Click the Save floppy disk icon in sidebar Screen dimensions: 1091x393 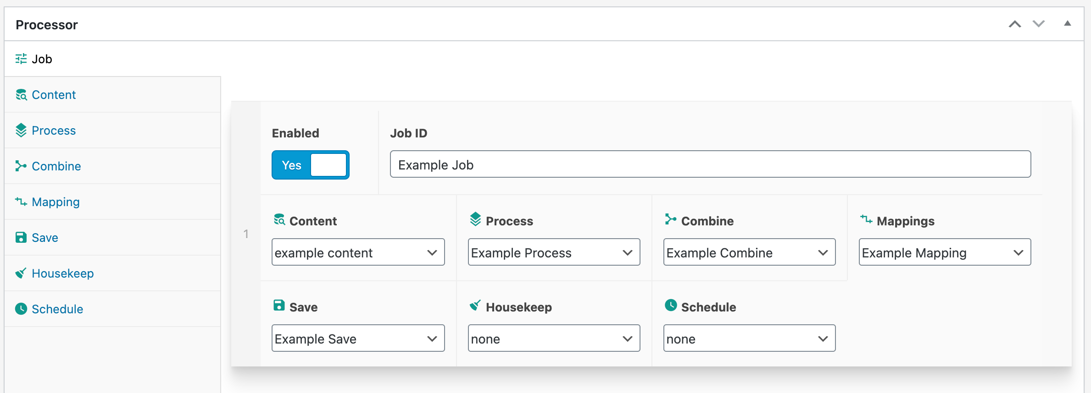[x=21, y=237]
